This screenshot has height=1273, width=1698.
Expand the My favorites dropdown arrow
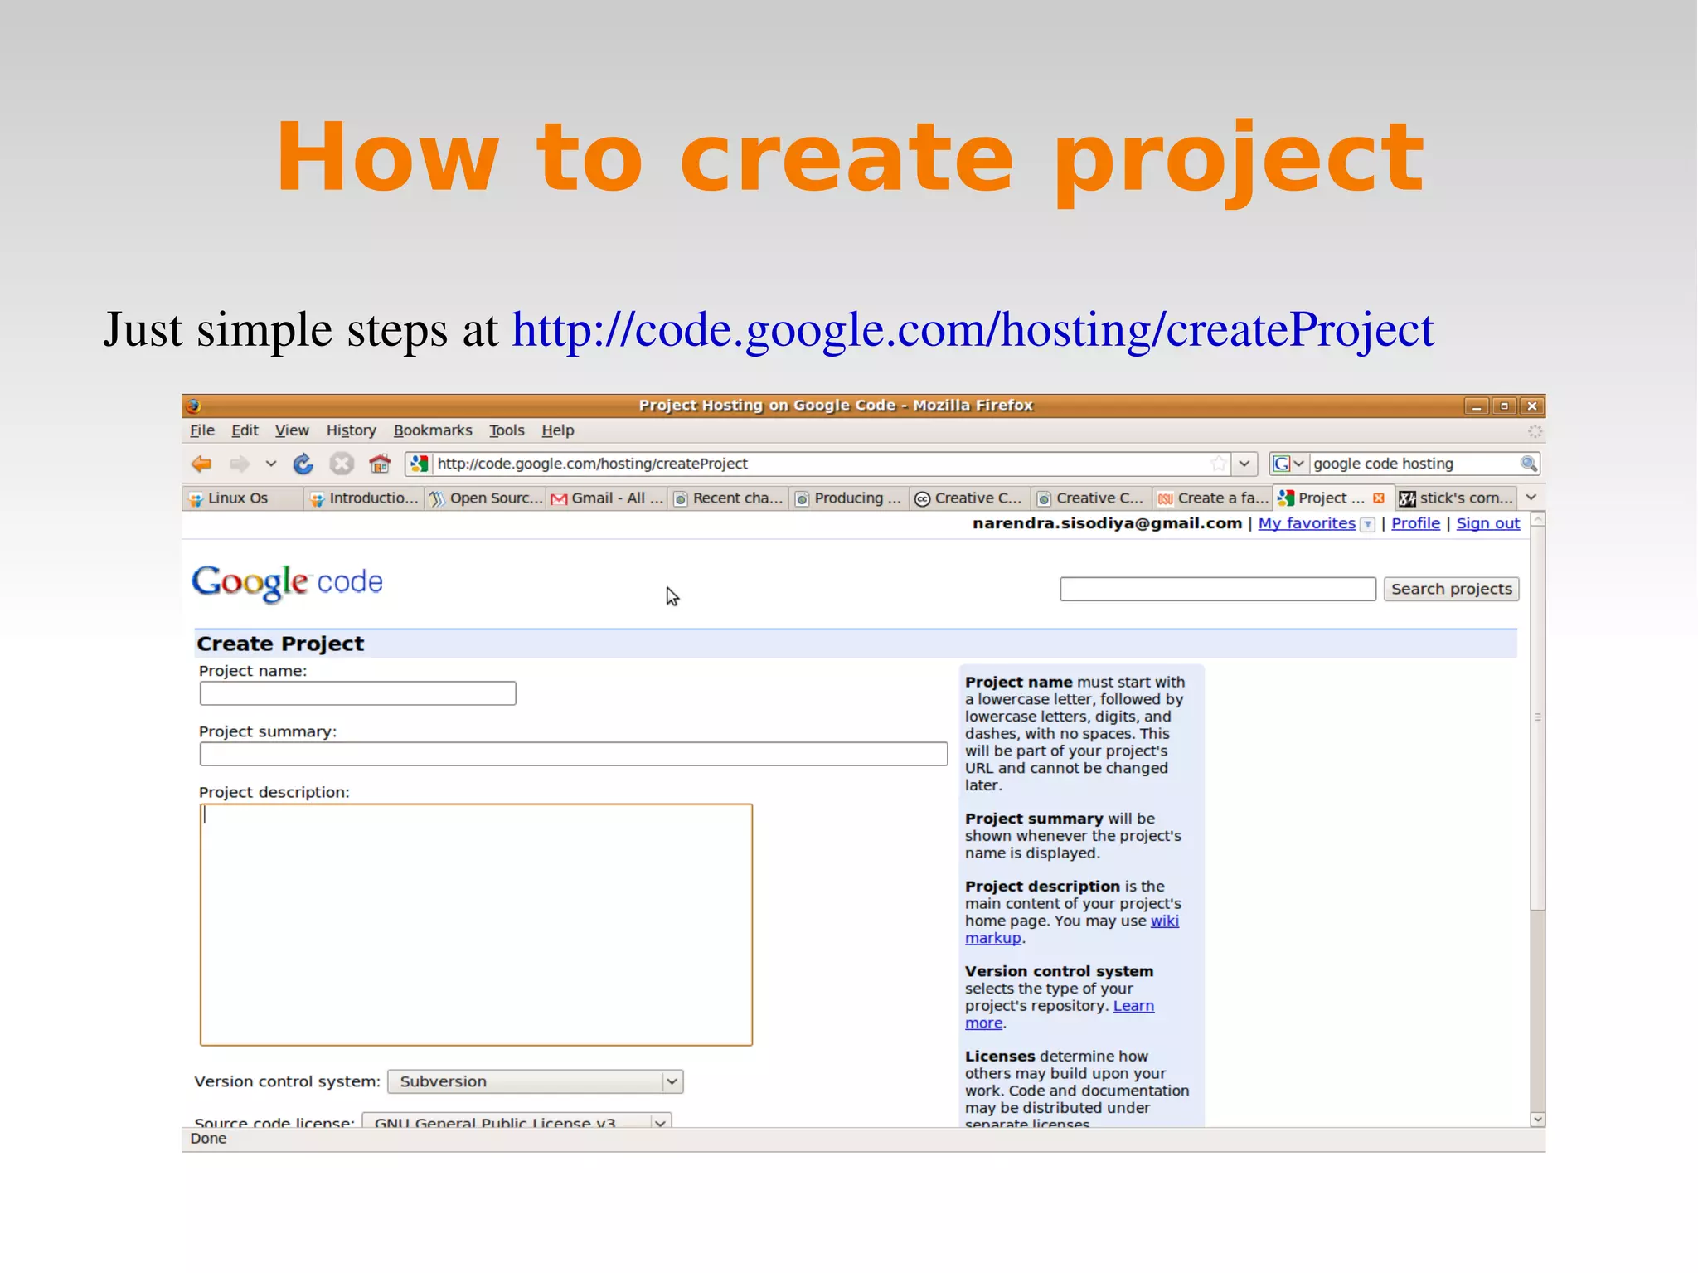(x=1368, y=524)
